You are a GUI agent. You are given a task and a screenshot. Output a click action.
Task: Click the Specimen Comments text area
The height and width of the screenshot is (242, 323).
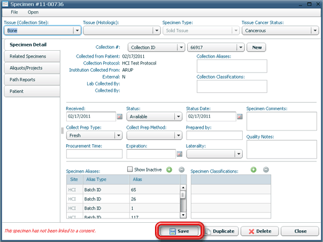(282, 121)
